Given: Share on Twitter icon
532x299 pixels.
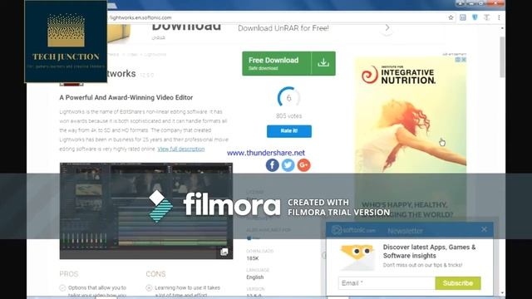Looking at the screenshot, I should click(x=288, y=165).
